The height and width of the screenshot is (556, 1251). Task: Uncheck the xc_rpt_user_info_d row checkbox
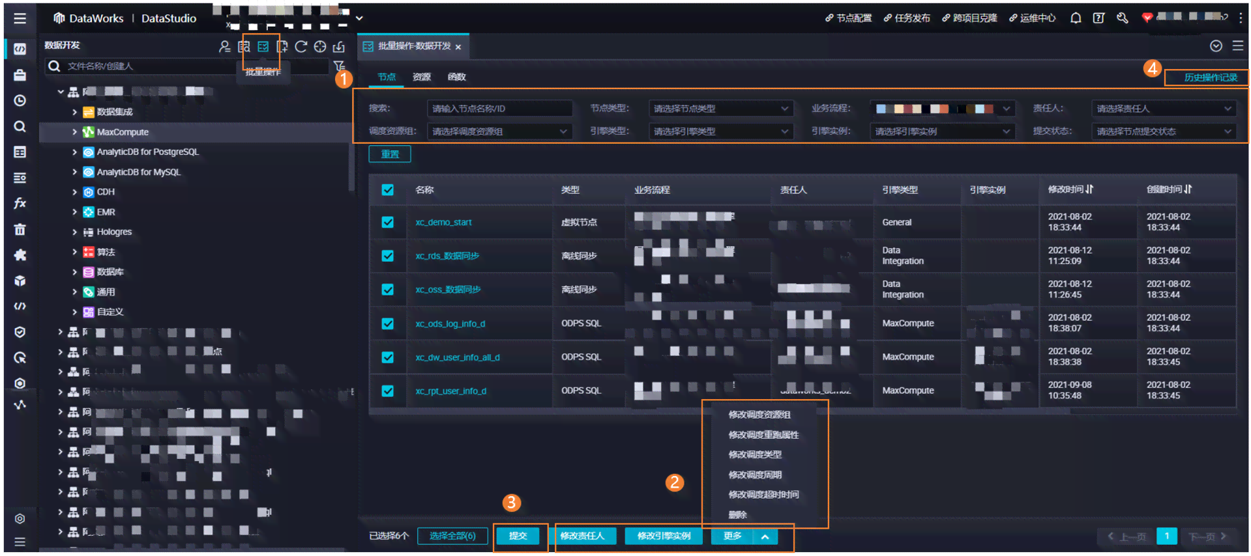point(388,391)
